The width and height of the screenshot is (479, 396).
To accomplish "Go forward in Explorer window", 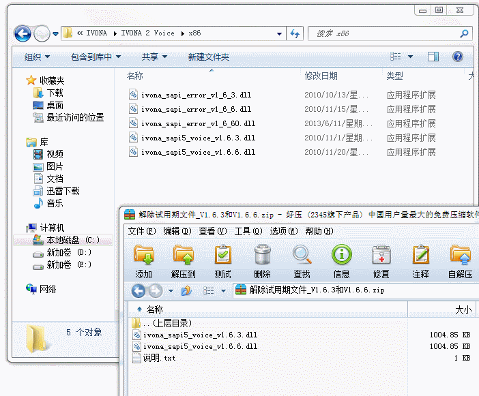I will [42, 33].
